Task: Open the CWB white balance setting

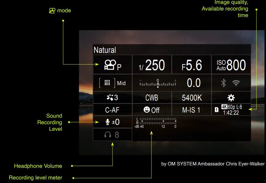Action: click(152, 98)
